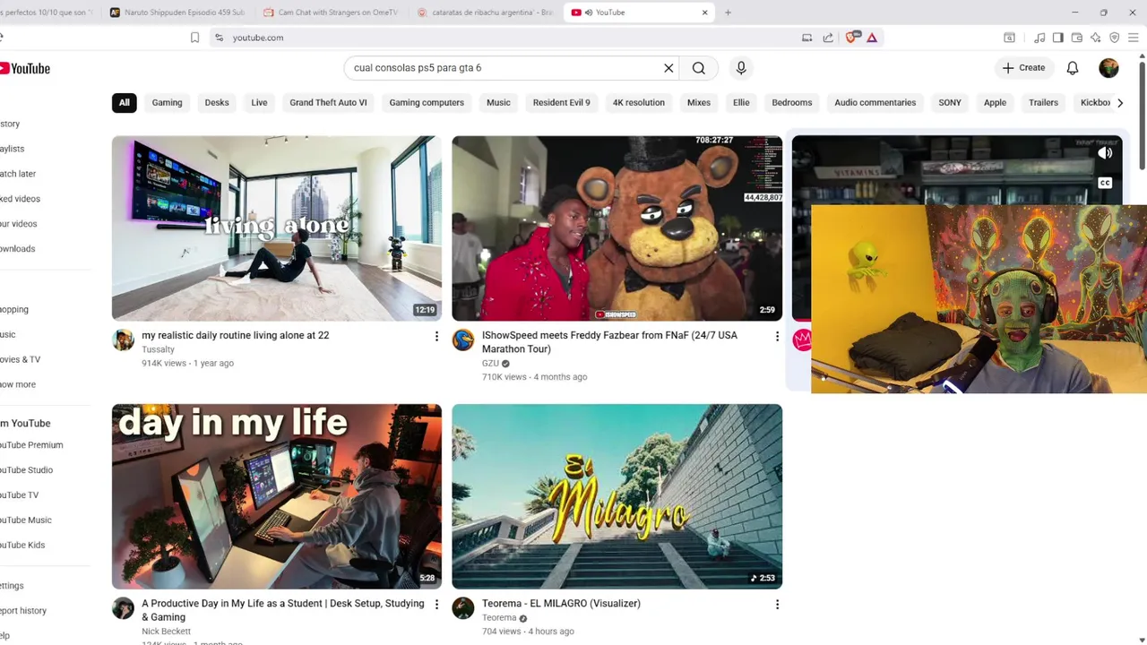Image resolution: width=1147 pixels, height=645 pixels.
Task: Open the notifications bell
Action: [1073, 68]
